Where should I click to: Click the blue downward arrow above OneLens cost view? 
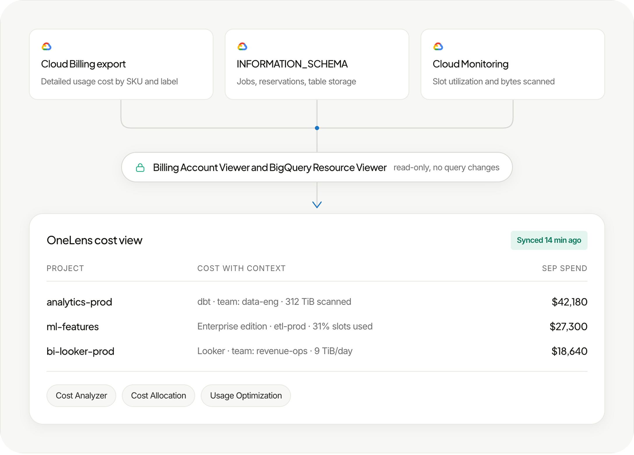pyautogui.click(x=317, y=204)
